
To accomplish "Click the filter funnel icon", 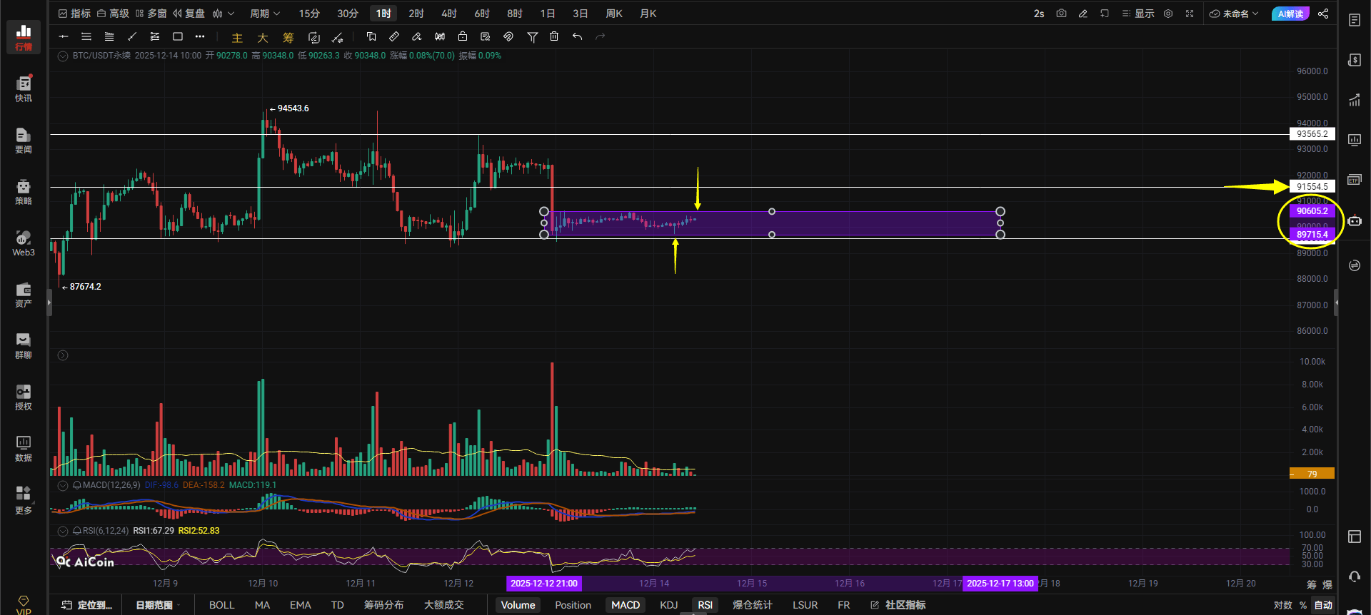I will pos(532,36).
